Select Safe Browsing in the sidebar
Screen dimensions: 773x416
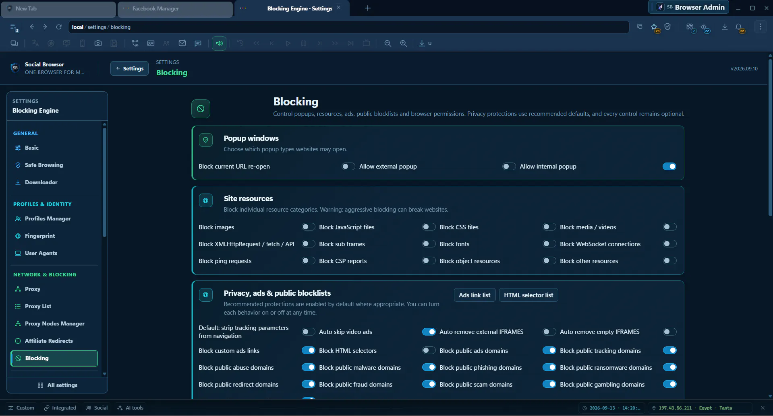coord(54,165)
